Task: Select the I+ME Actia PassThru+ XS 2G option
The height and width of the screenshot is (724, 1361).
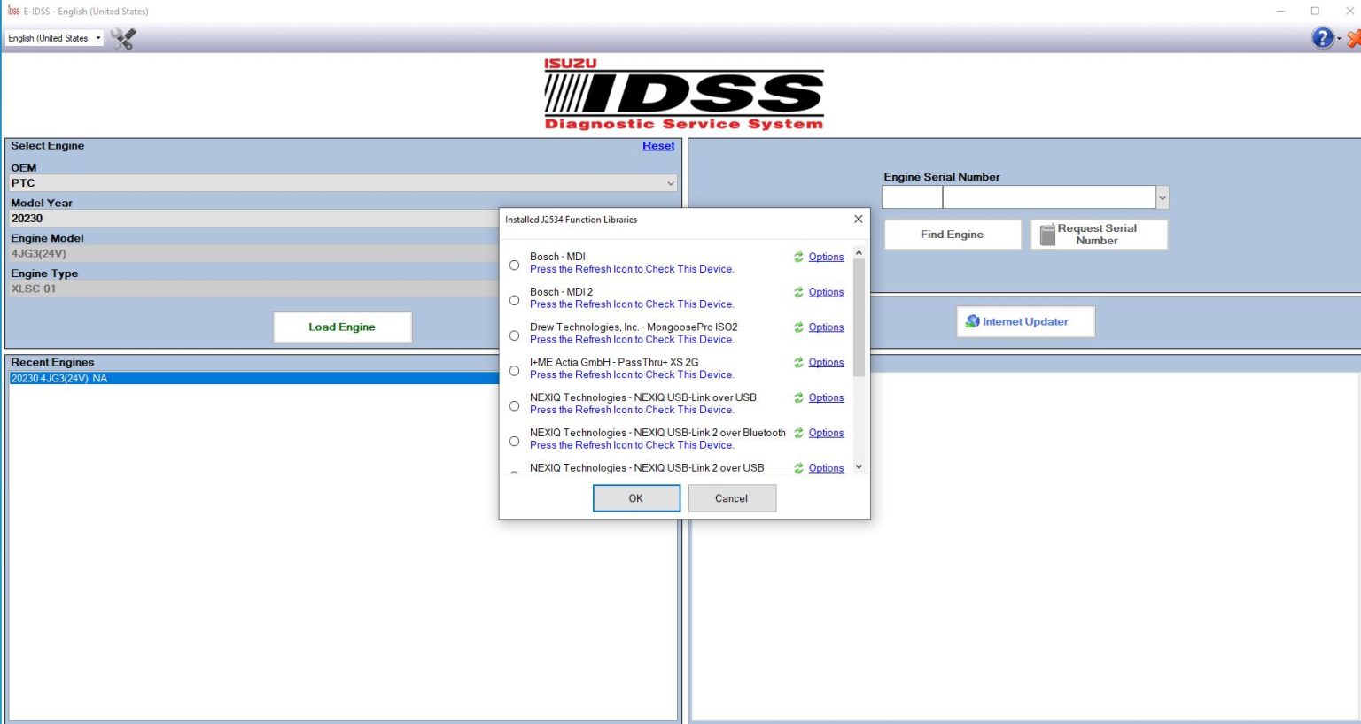Action: pyautogui.click(x=514, y=370)
